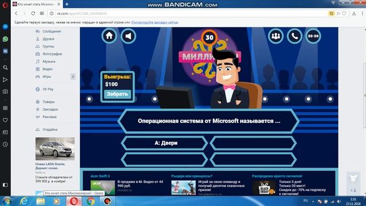Click the Забрать button
This screenshot has height=206, width=366.
[117, 94]
